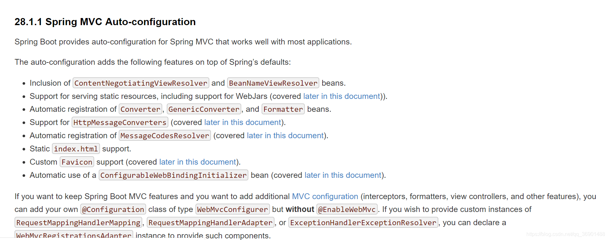This screenshot has width=608, height=240.
Task: Select the ExceptionHandlerExceptionResolver code label
Action: tap(363, 223)
